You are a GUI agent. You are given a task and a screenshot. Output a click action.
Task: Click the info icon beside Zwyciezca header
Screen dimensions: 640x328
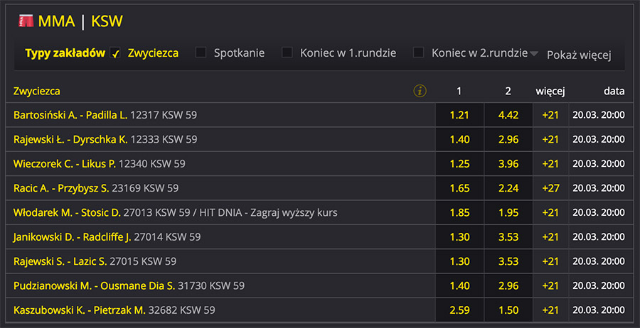pyautogui.click(x=420, y=91)
